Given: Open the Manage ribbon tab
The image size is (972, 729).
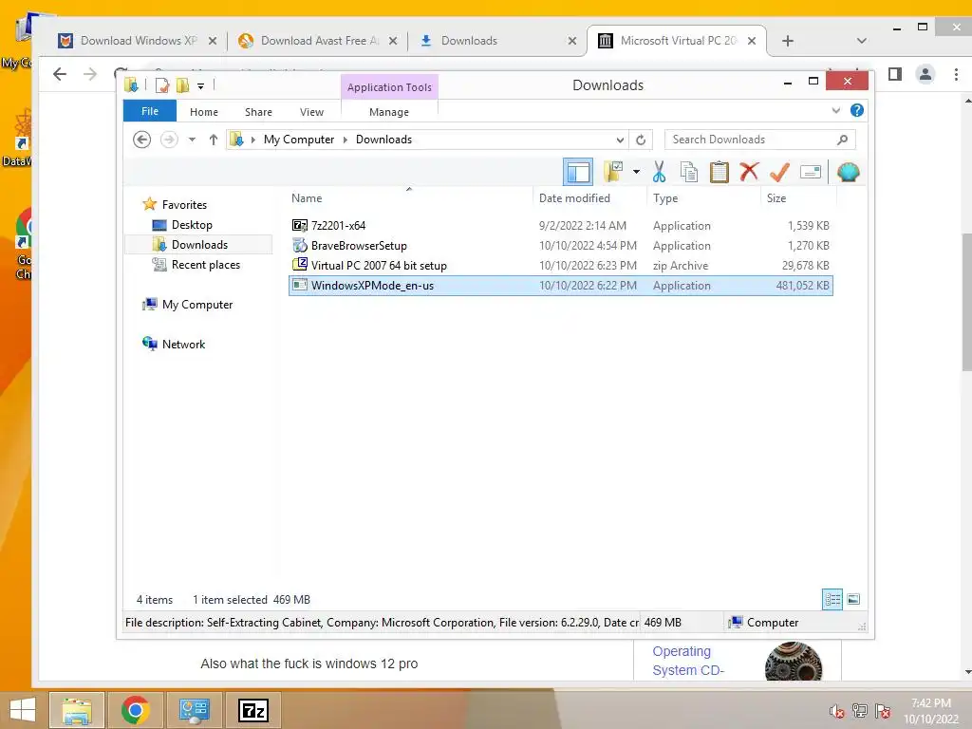Looking at the screenshot, I should click(389, 112).
